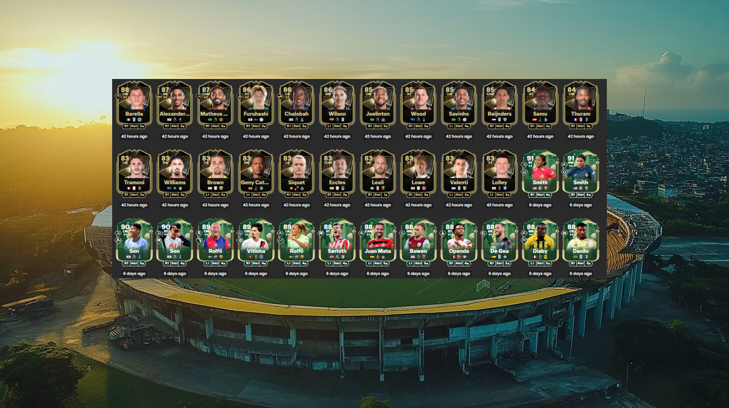Viewport: 729px width, 408px height.
Task: Select the Joelinton player card
Action: pos(378,104)
